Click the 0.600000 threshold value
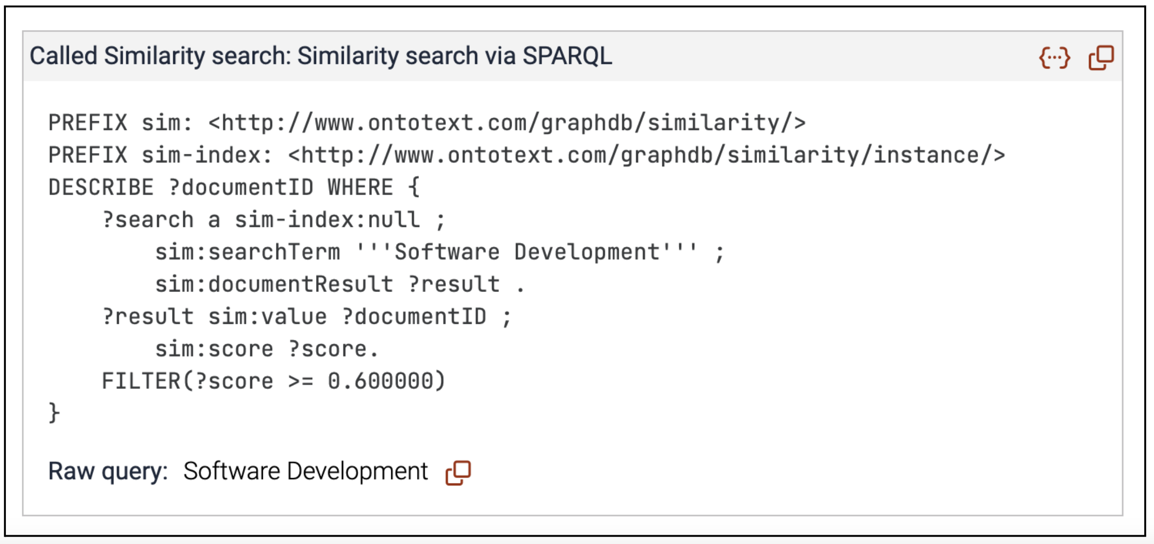 [380, 381]
